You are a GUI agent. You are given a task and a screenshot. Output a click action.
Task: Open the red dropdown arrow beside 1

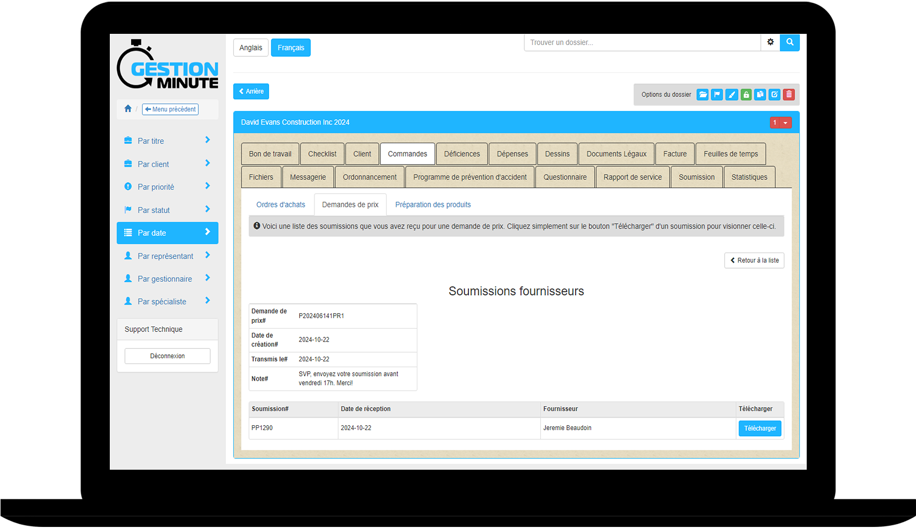(785, 123)
